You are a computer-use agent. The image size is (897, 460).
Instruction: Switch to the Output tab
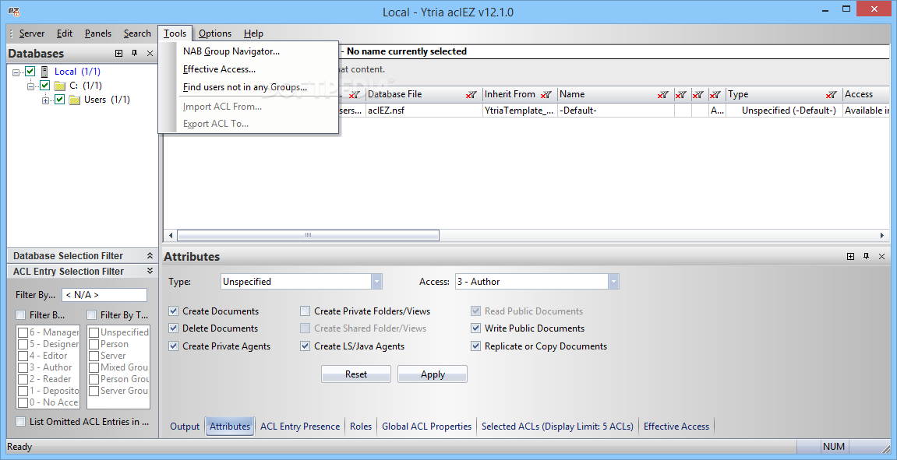coord(185,427)
